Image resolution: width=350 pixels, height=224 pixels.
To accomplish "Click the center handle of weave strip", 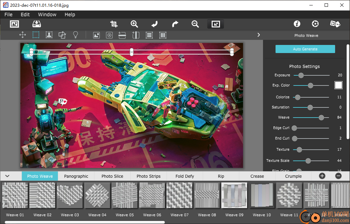I will click(x=132, y=52).
